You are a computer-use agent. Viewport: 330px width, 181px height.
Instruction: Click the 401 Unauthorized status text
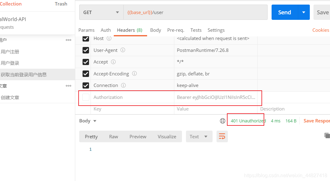pos(248,121)
